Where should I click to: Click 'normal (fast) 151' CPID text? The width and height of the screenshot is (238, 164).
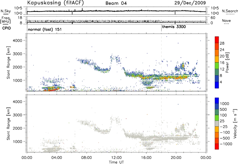[x=45, y=29]
